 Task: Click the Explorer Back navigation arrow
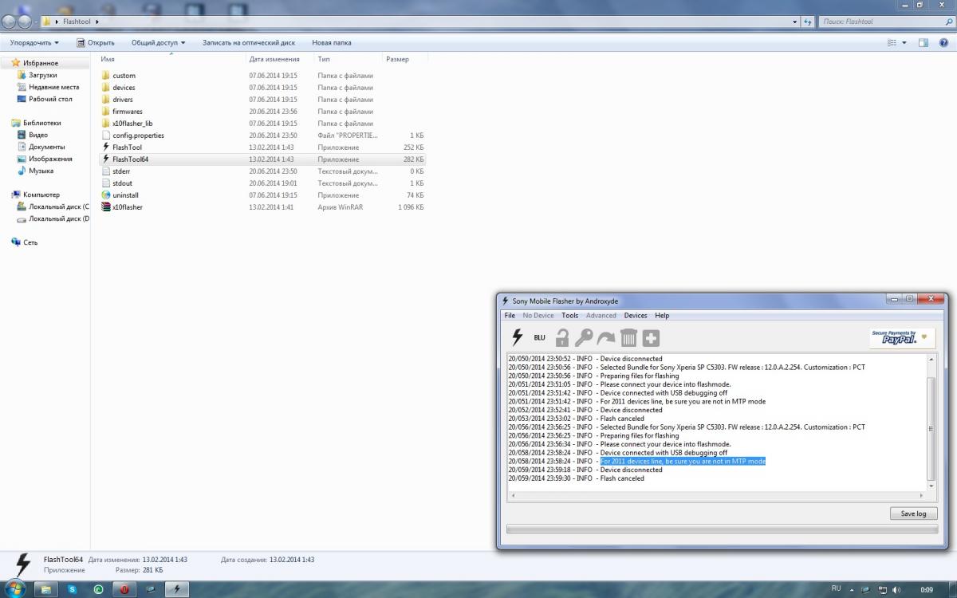10,22
